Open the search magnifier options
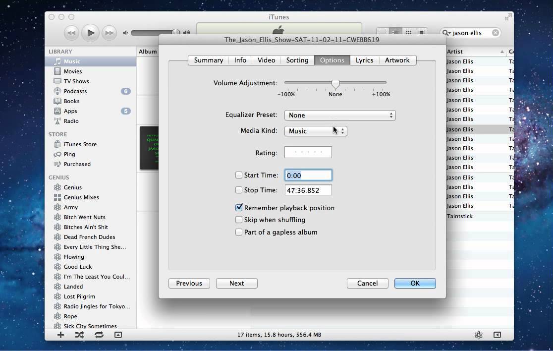 click(x=446, y=33)
